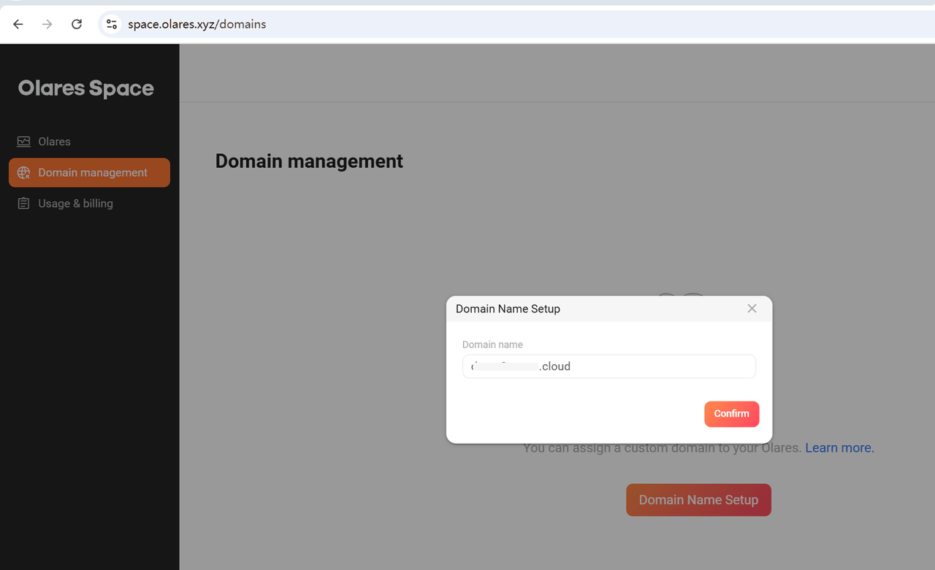Open the site settings icon in address bar

pyautogui.click(x=111, y=23)
